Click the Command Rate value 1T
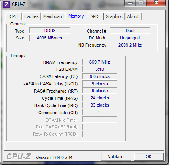This screenshot has width=169, height=165. click(x=100, y=112)
